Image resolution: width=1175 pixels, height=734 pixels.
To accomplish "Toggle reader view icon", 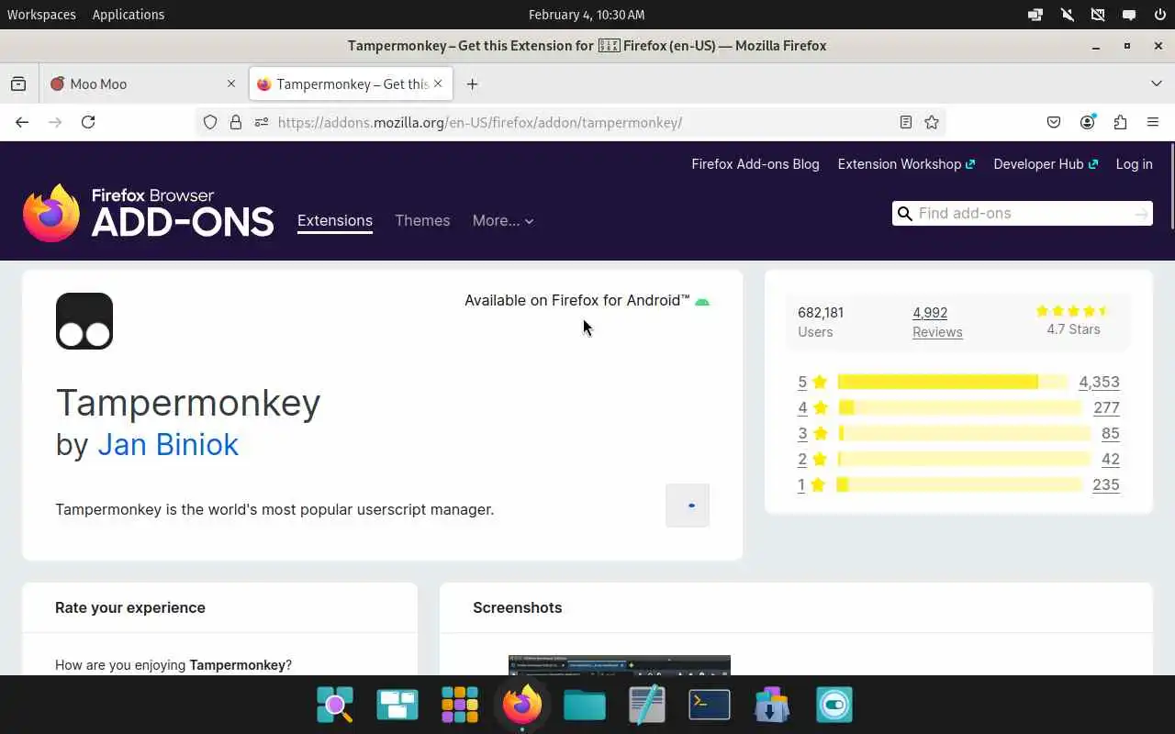I will (906, 122).
